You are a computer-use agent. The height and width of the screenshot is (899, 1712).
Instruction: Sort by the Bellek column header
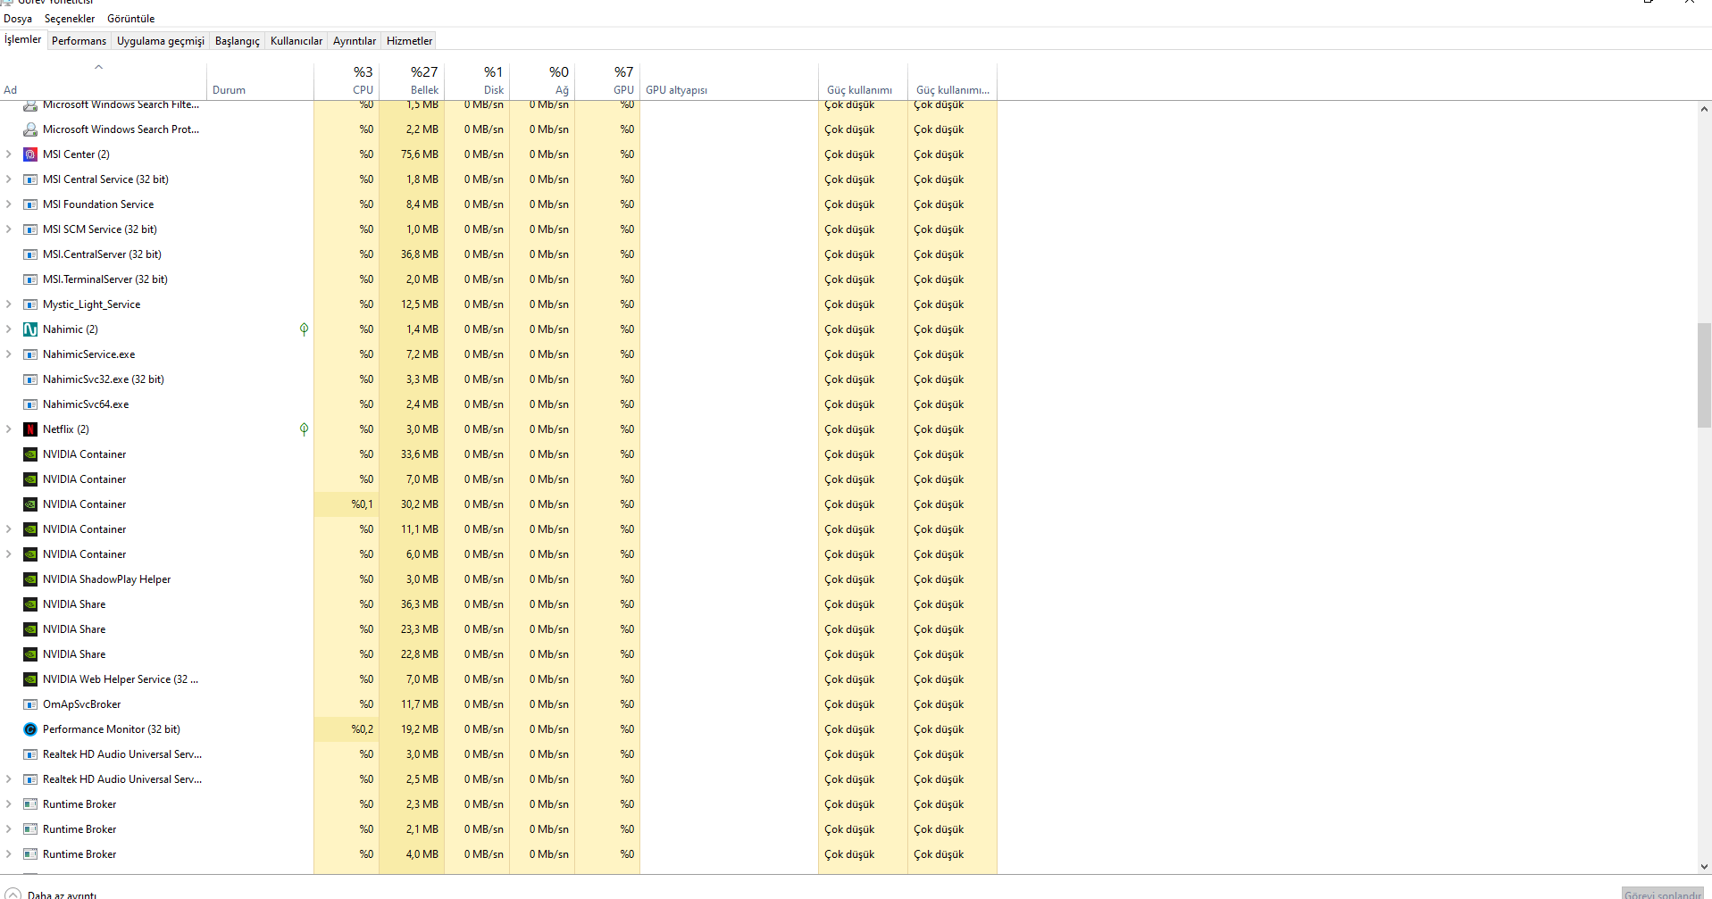(412, 81)
